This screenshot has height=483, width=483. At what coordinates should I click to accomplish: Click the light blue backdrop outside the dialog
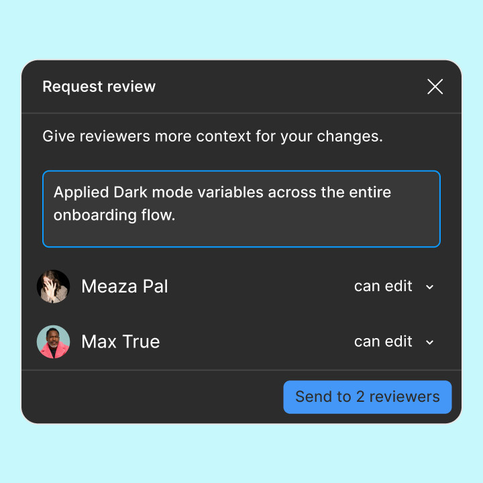(x=241, y=30)
